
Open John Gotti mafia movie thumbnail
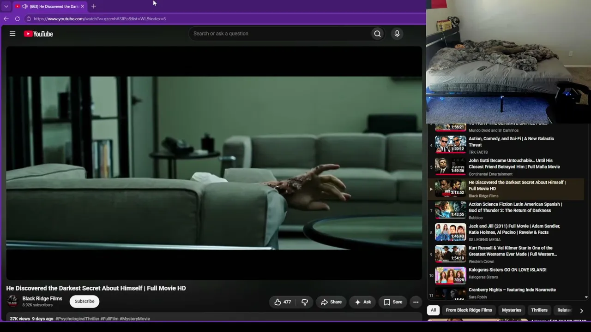[x=450, y=166]
